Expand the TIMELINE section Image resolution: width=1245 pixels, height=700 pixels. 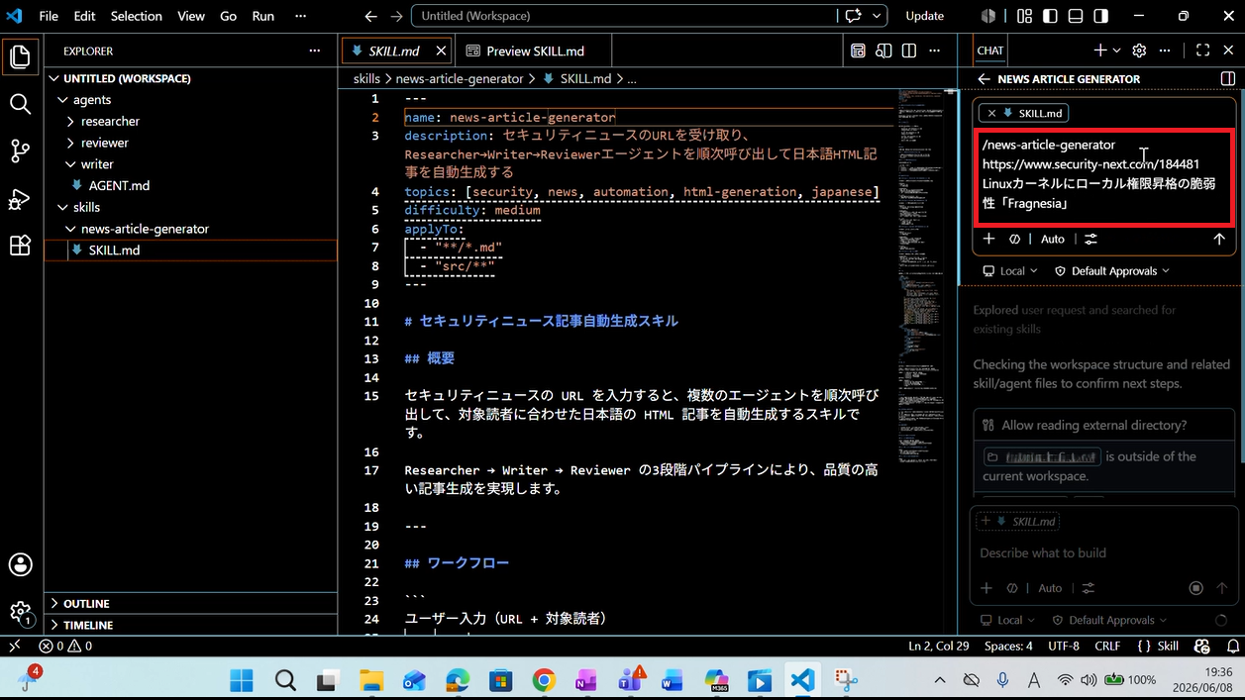[191, 625]
